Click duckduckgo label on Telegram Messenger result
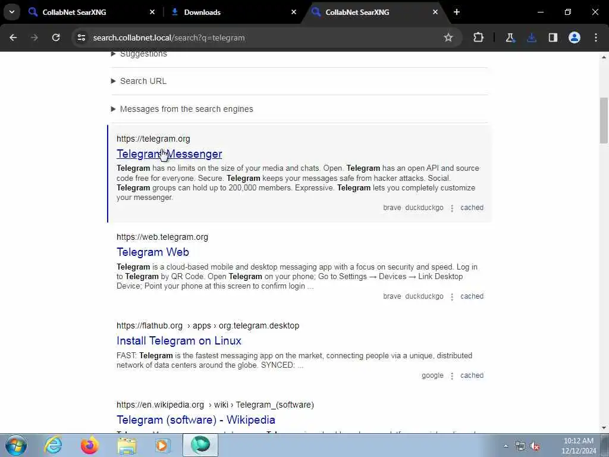Image resolution: width=609 pixels, height=457 pixels. 424,208
